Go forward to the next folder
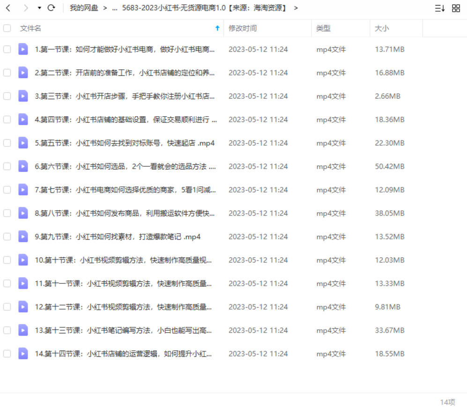The image size is (467, 407). [26, 8]
